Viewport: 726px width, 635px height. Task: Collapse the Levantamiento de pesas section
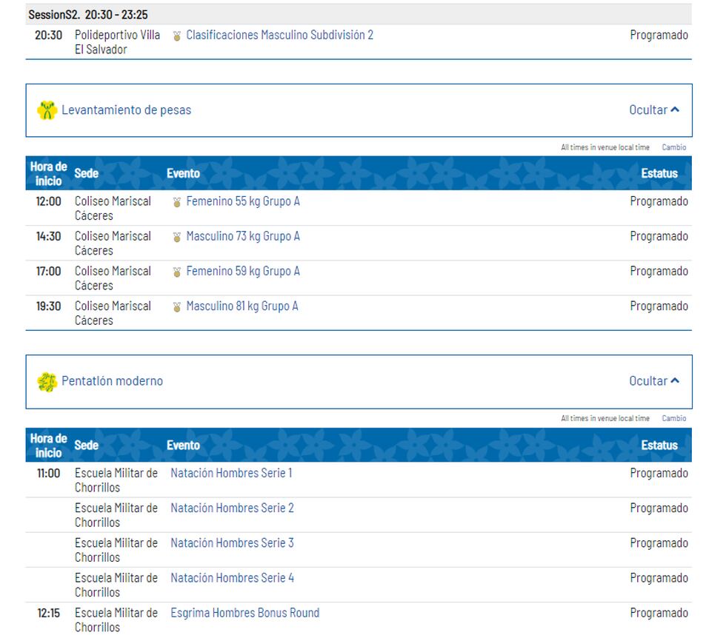click(653, 110)
